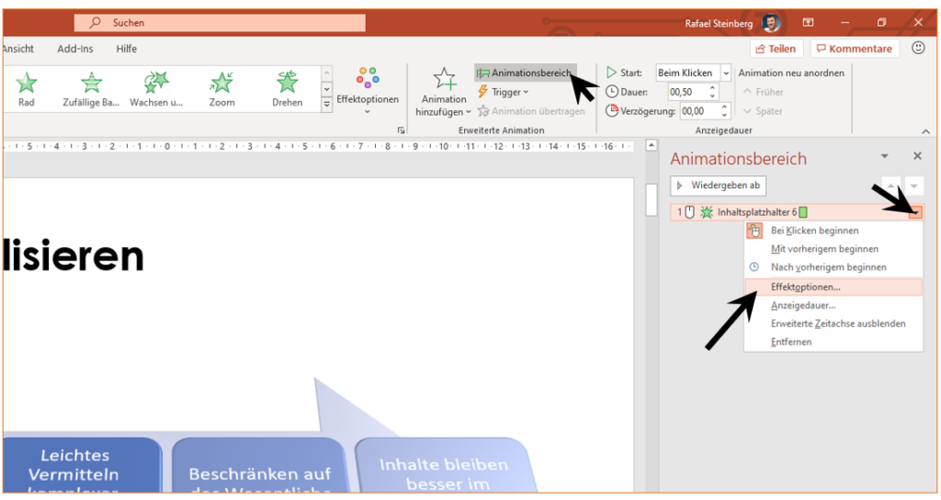941x500 pixels.
Task: Open the Trigger dropdown
Action: click(503, 92)
